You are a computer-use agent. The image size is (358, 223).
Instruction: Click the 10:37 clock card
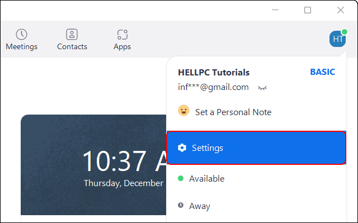point(93,165)
